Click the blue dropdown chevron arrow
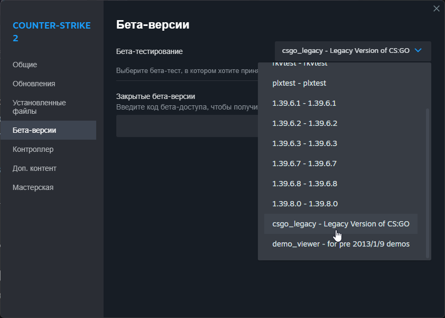 point(418,51)
